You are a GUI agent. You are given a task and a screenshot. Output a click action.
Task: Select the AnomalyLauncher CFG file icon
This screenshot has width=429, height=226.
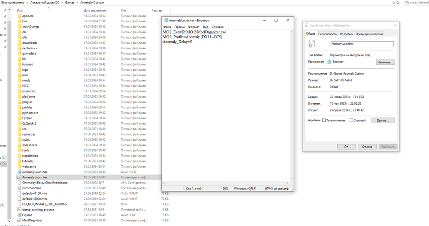click(x=19, y=172)
